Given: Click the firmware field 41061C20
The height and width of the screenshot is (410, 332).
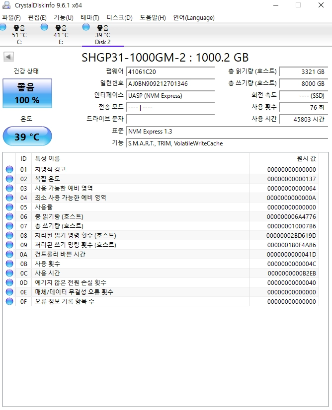Looking at the screenshot, I should pos(170,71).
